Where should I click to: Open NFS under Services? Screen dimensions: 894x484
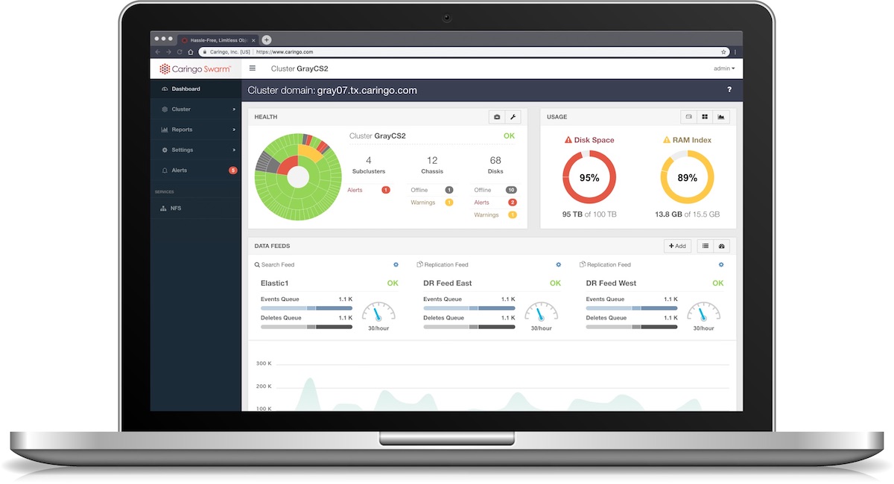tap(196, 208)
